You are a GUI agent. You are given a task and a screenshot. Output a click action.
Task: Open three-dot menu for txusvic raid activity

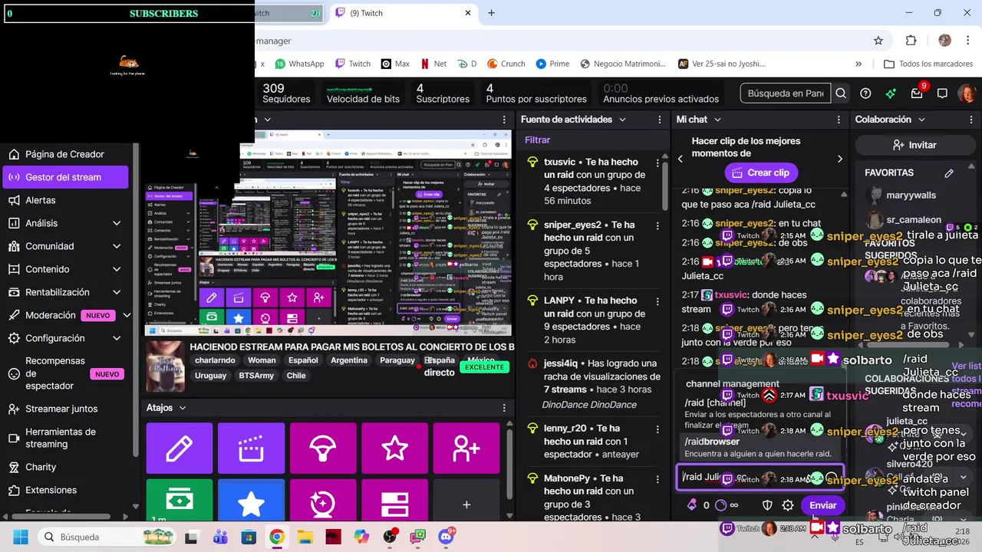(x=657, y=163)
